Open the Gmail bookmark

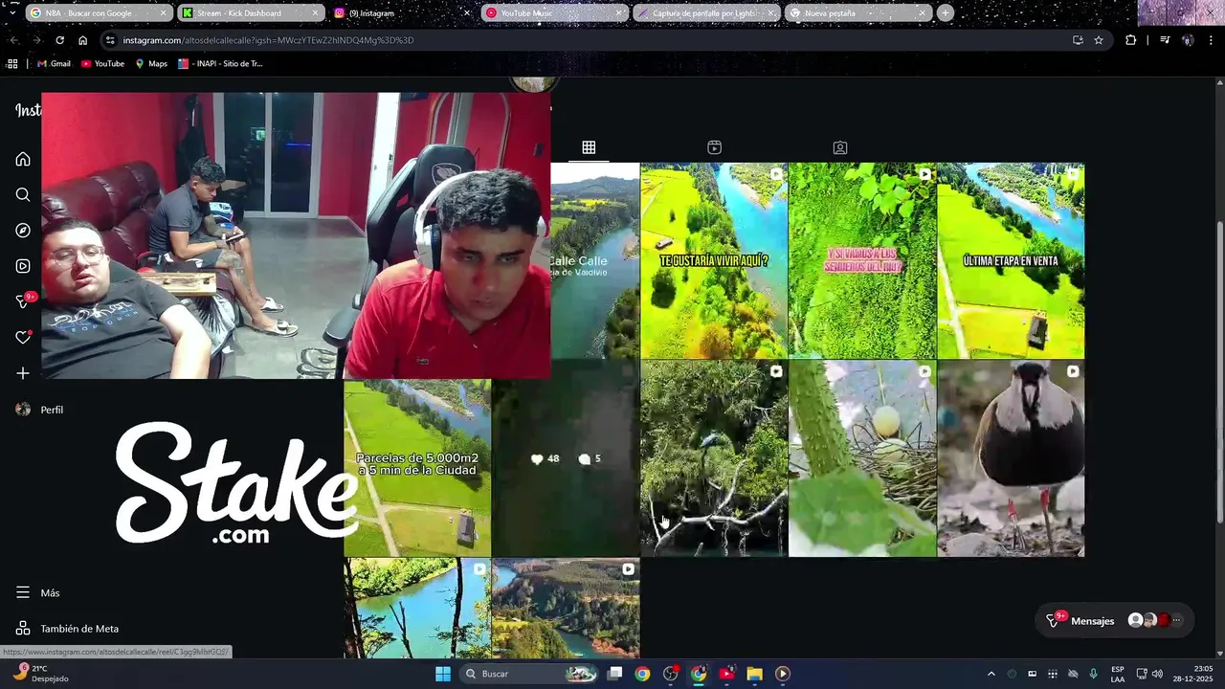coord(54,64)
